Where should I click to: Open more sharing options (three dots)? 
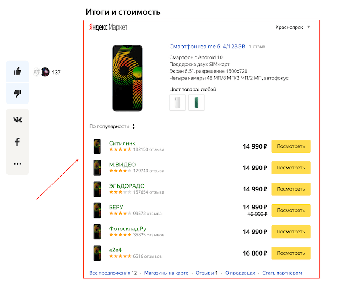click(17, 164)
